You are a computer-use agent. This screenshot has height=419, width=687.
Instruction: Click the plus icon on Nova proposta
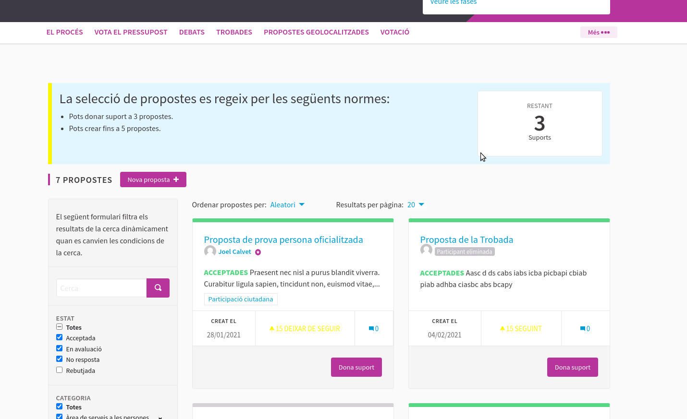(x=176, y=179)
